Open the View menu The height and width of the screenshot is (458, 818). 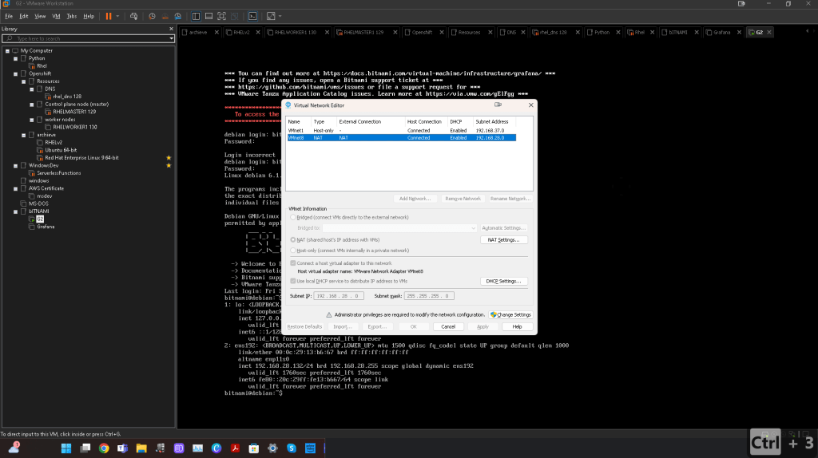click(40, 16)
